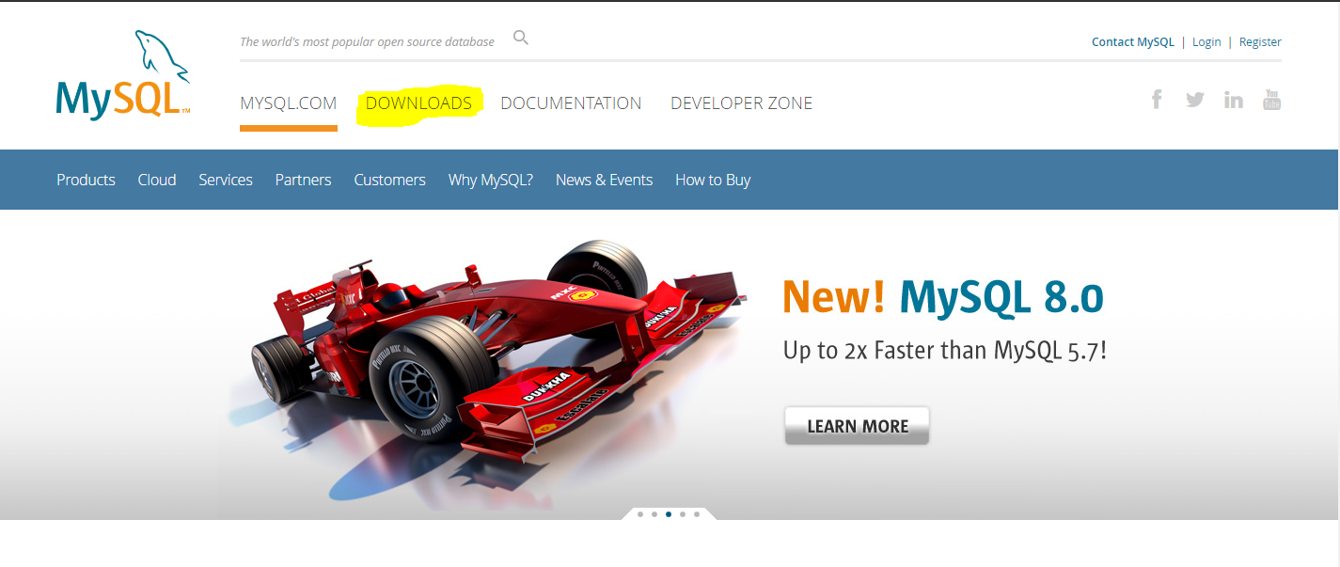
Task: Click the LEARN MORE button
Action: coord(857,426)
